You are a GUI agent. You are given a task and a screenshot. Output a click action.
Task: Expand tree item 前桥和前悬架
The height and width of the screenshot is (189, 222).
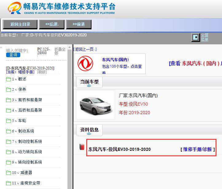(30, 100)
